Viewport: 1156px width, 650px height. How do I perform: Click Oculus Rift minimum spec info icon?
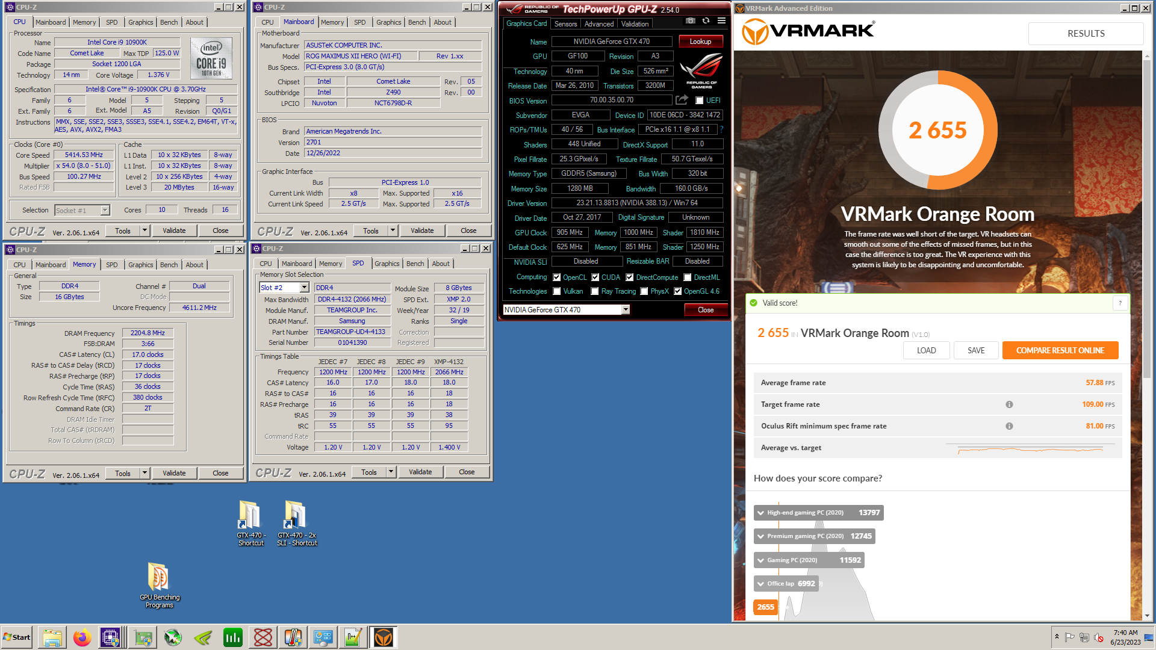click(x=1009, y=426)
